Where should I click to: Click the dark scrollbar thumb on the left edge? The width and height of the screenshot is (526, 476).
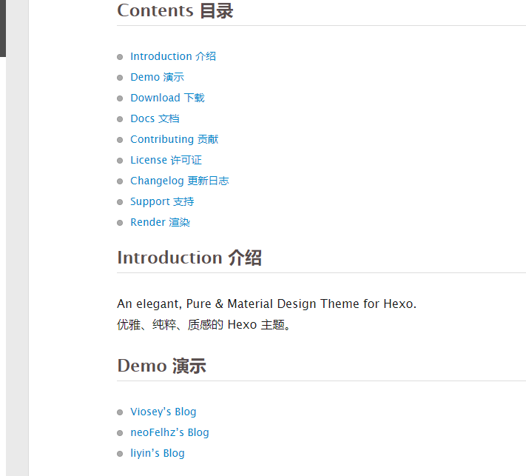(3, 28)
